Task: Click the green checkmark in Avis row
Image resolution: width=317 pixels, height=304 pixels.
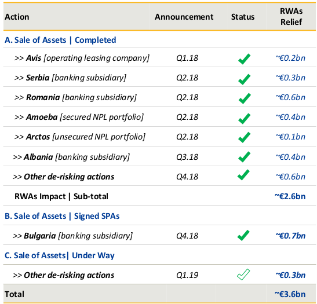Action: 244,59
